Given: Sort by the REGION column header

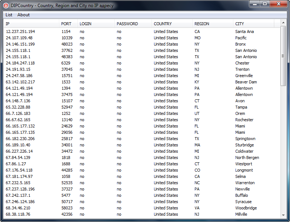Looking at the screenshot, I should pos(213,24).
